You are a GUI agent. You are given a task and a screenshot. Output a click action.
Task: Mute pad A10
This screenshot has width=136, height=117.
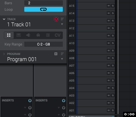point(108,43)
